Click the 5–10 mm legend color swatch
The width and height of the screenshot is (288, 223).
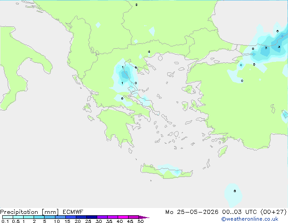tap(50, 217)
